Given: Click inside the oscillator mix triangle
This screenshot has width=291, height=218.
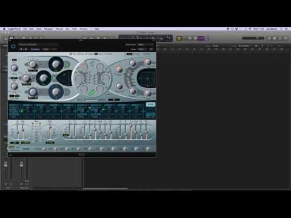Looking at the screenshot, I should coord(65,78).
